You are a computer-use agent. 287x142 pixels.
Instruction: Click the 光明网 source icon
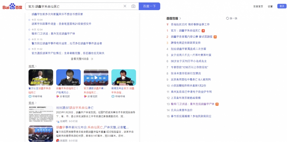pos(58,121)
